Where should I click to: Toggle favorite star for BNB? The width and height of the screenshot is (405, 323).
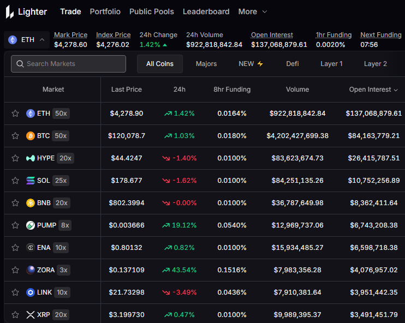[x=15, y=203]
